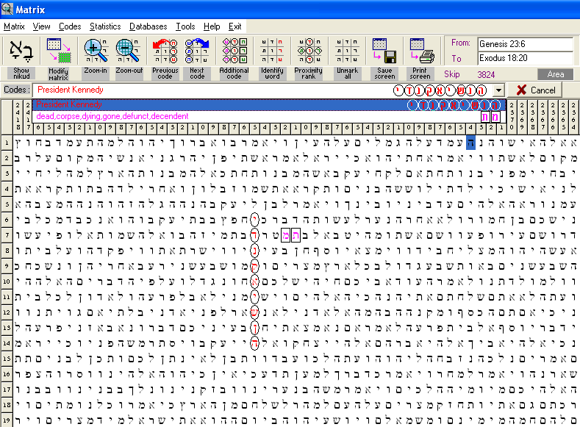Click the highlighted blue letter in row 1
Screen dimensions: 580x427
coord(470,143)
